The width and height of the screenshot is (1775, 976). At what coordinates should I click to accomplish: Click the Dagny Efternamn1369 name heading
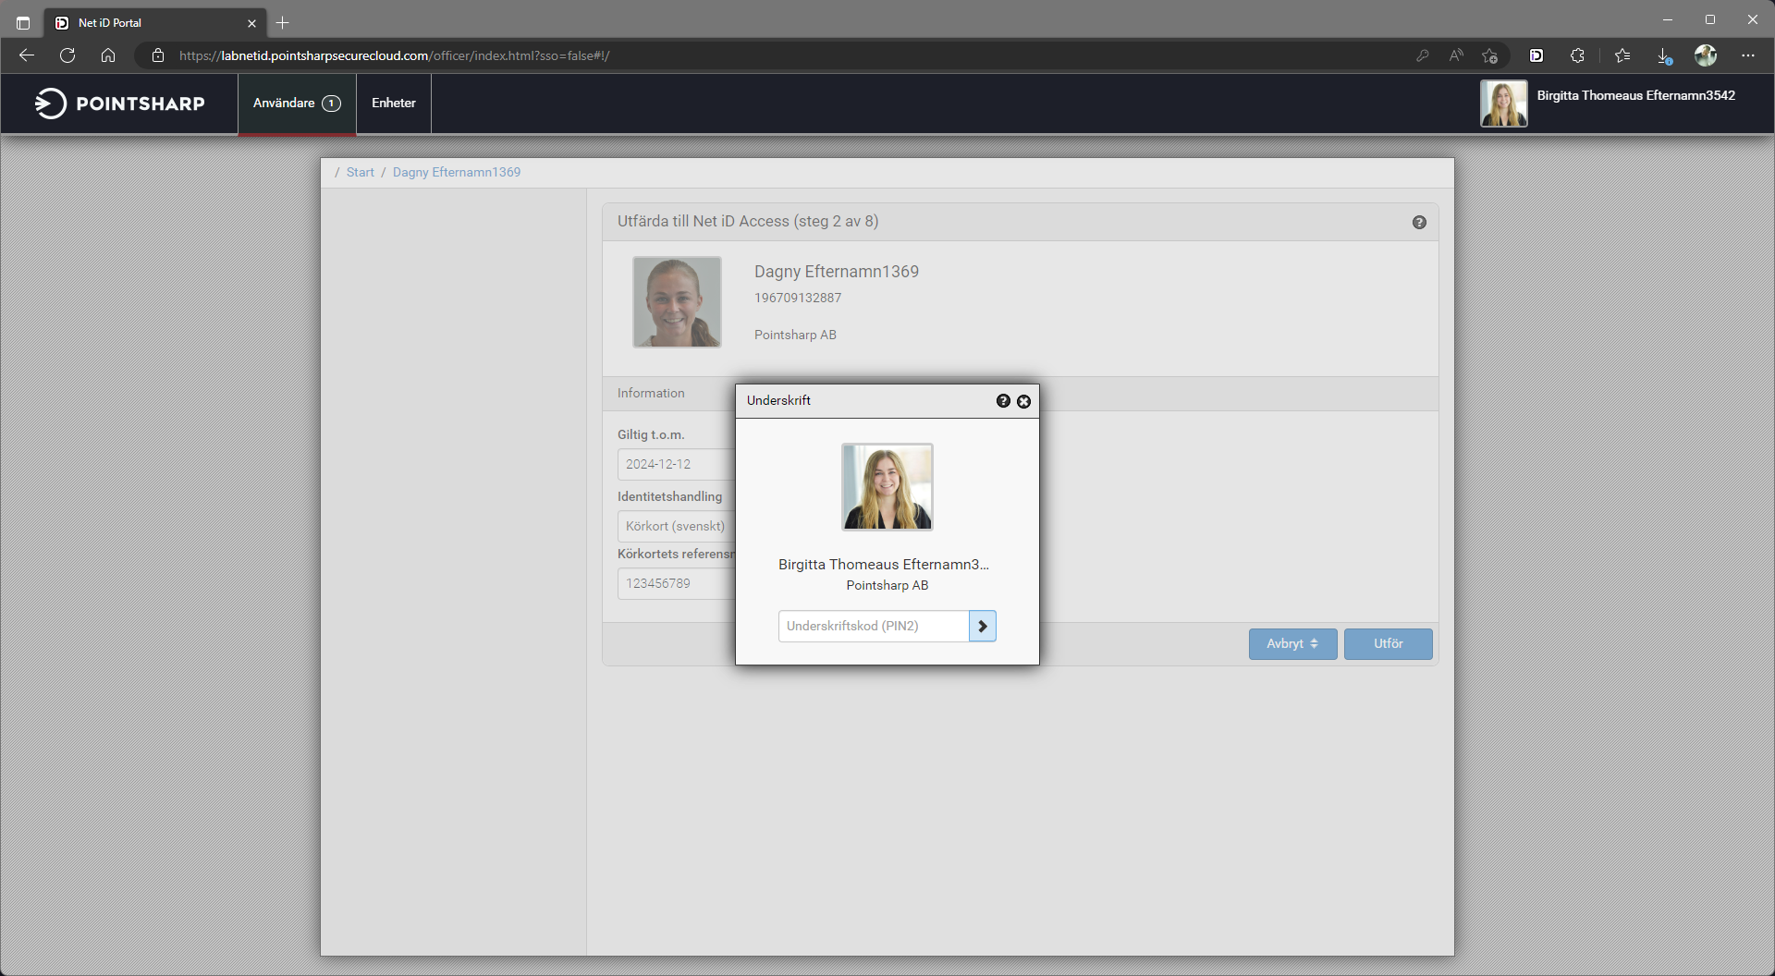[x=837, y=272]
